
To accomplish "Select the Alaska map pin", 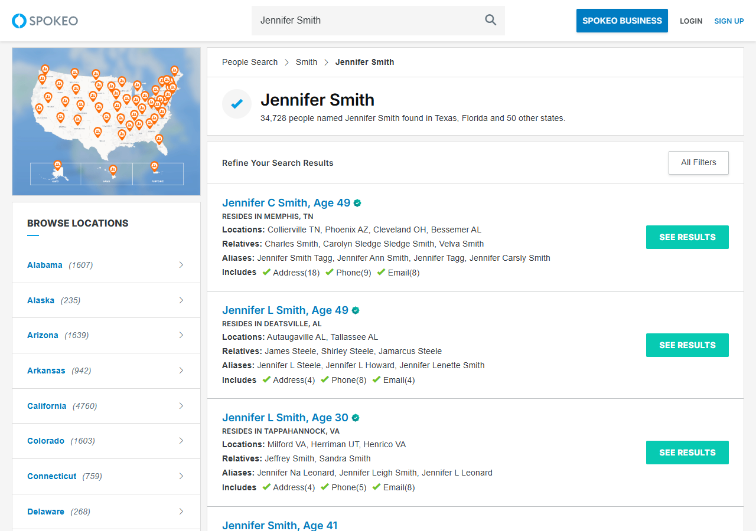I will (57, 166).
